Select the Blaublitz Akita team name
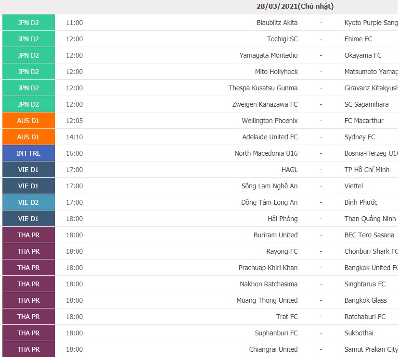399x357 pixels. click(277, 23)
